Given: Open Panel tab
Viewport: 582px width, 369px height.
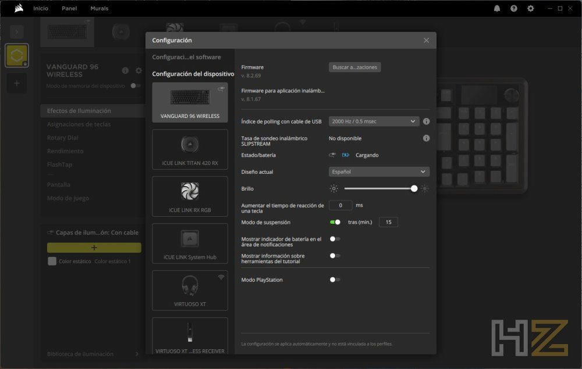Looking at the screenshot, I should pyautogui.click(x=69, y=8).
